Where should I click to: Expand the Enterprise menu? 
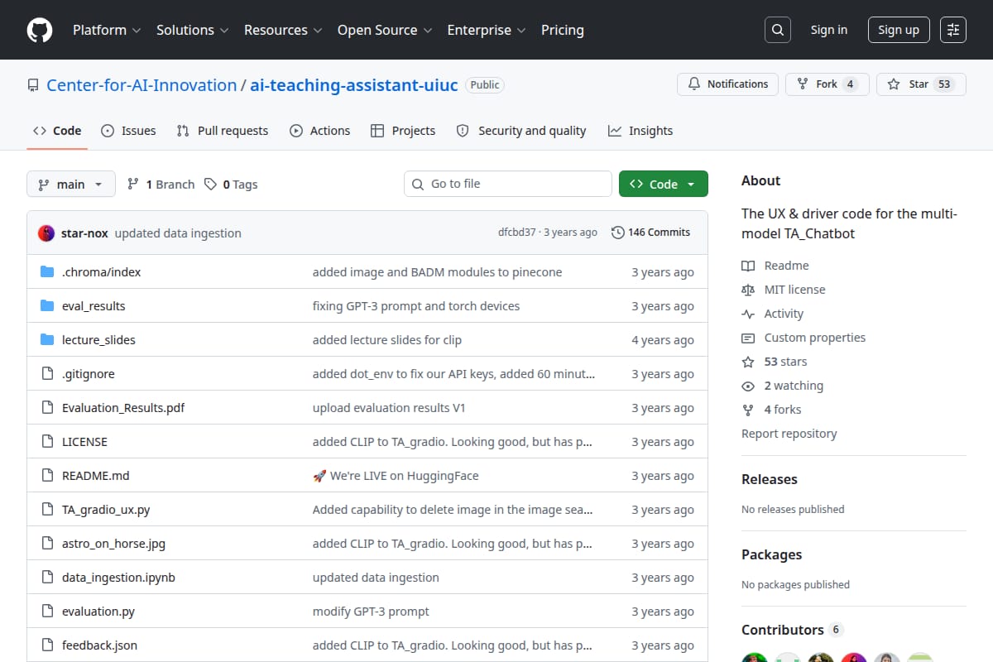[x=486, y=30]
